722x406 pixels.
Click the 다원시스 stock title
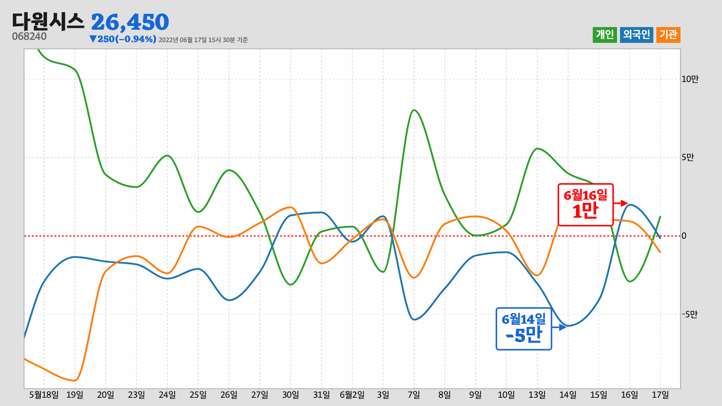coord(48,21)
